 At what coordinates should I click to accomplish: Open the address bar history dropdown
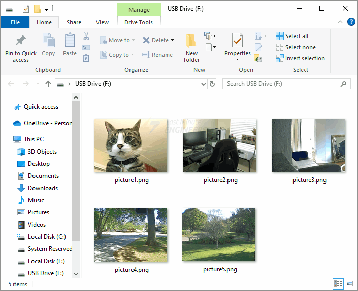click(x=203, y=84)
